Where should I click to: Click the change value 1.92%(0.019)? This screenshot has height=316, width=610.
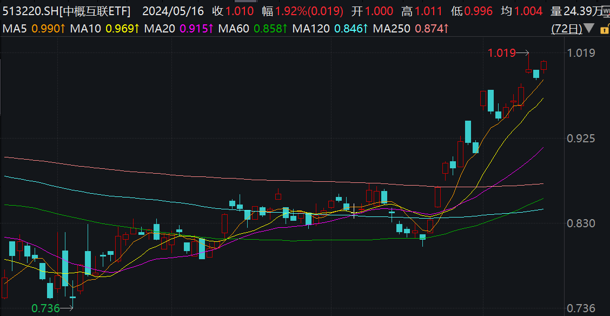pos(309,11)
